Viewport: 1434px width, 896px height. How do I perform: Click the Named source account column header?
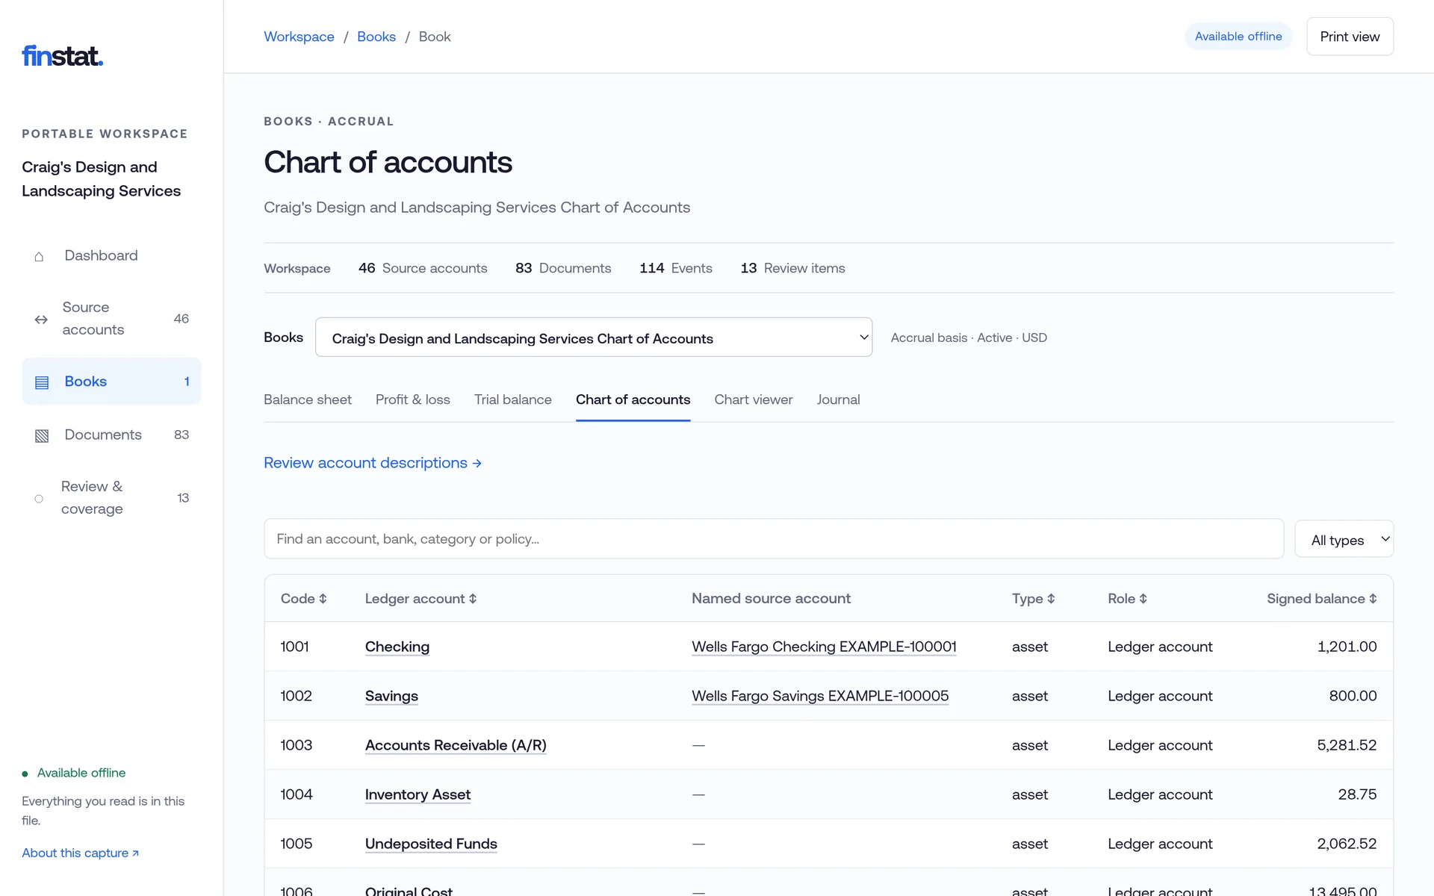coord(771,599)
